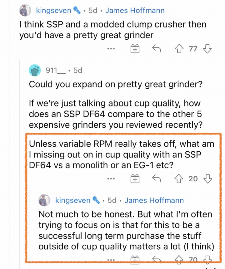Open kingseven's username on the nested reply
Viewport: 225px width, 269px height.
(x=73, y=200)
